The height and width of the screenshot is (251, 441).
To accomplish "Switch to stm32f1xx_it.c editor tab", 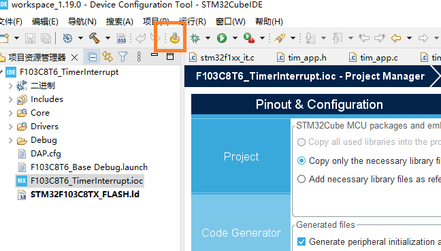I will [x=222, y=58].
